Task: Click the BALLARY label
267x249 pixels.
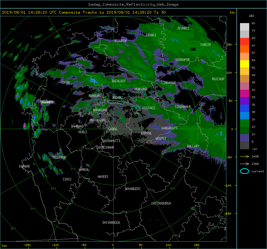Action: (x=193, y=146)
